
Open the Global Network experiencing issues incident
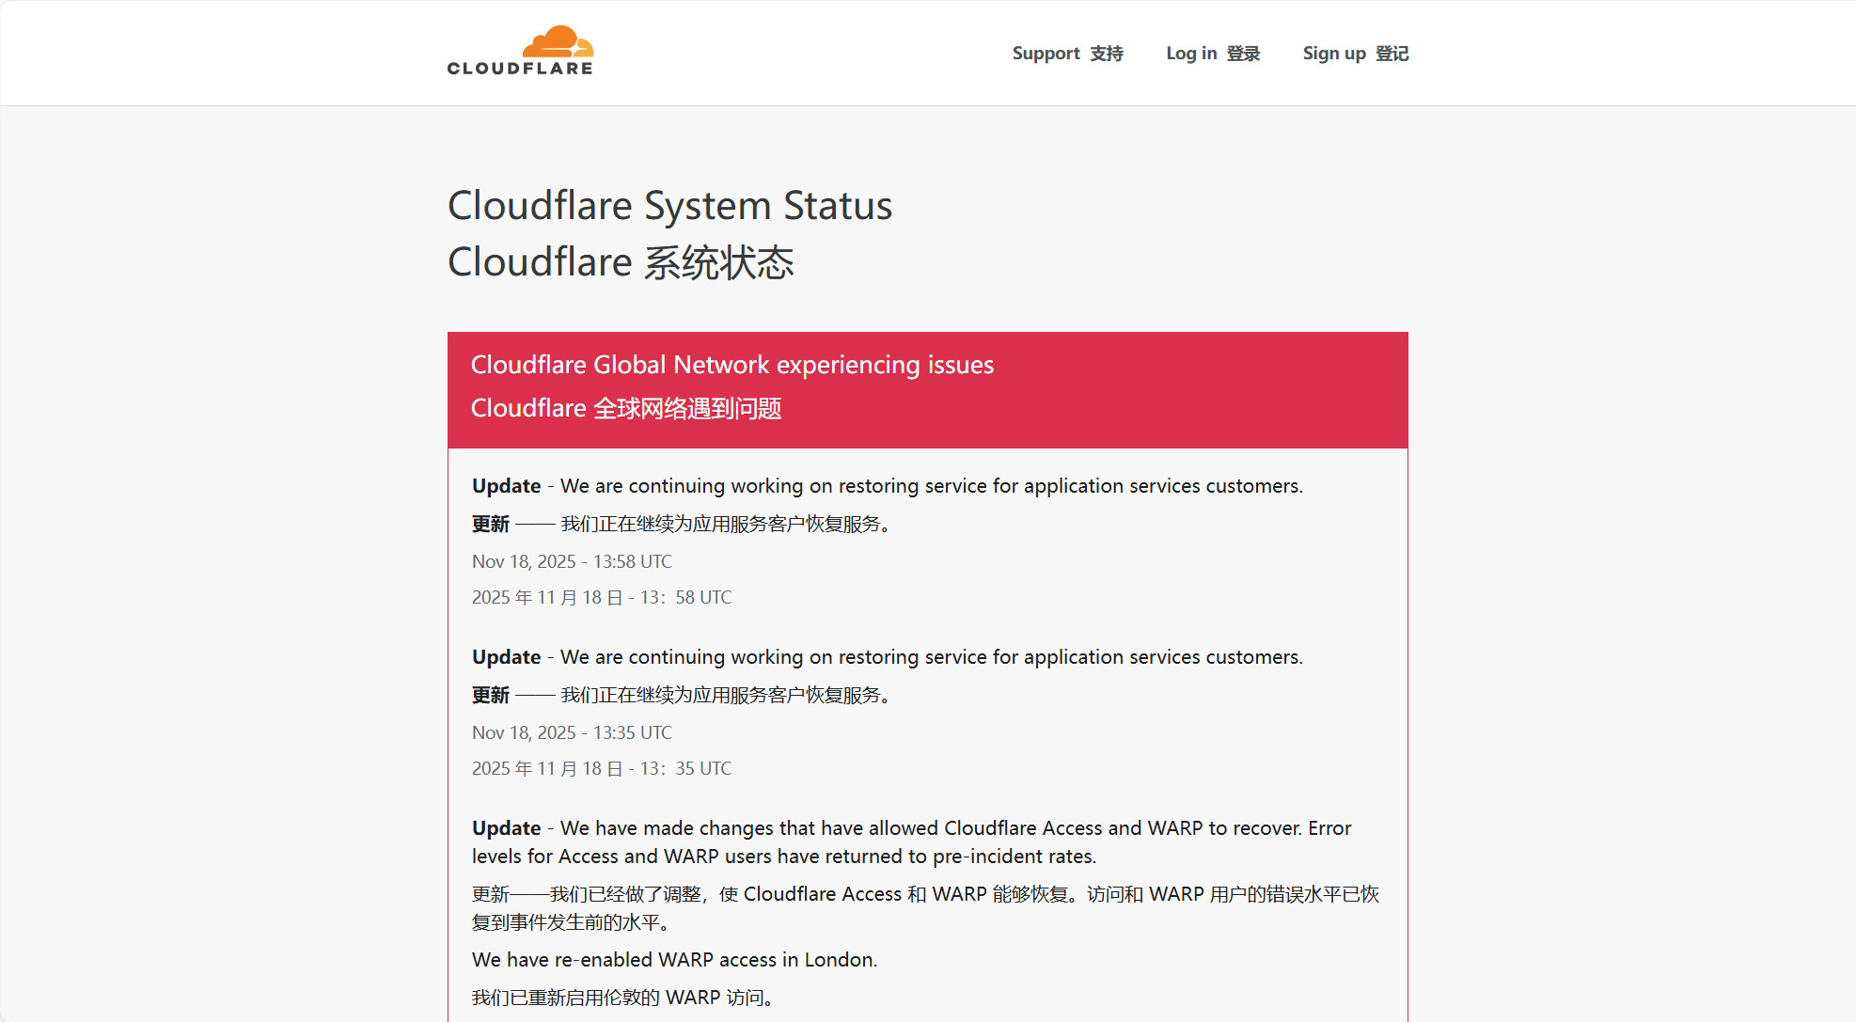pyautogui.click(x=731, y=365)
